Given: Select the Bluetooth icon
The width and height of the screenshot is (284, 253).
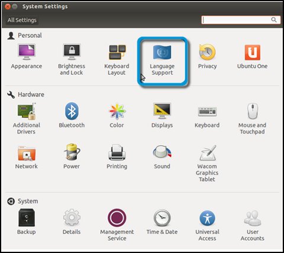Looking at the screenshot, I should click(x=72, y=116).
